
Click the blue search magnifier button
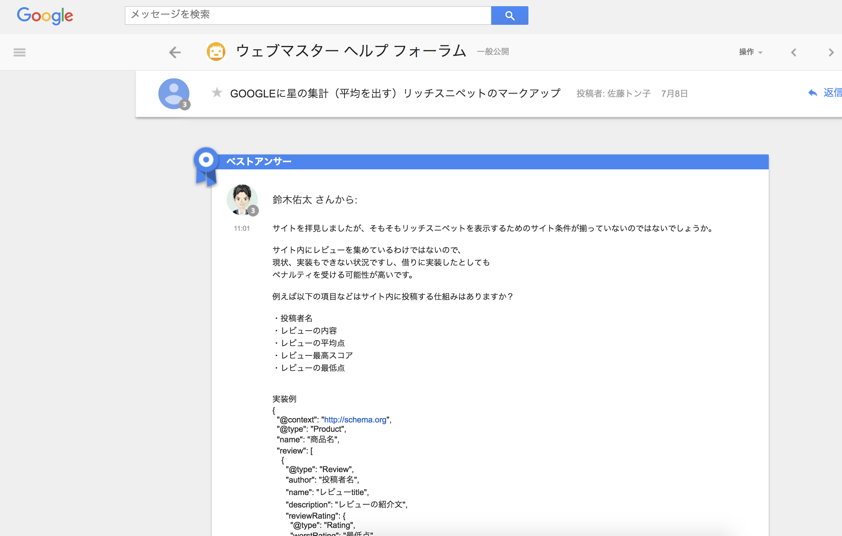point(509,16)
